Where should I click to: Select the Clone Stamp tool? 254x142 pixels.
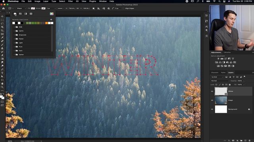pos(2,48)
